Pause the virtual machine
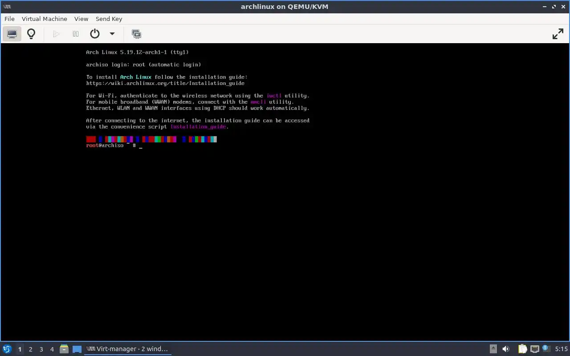570x356 pixels. (x=76, y=34)
